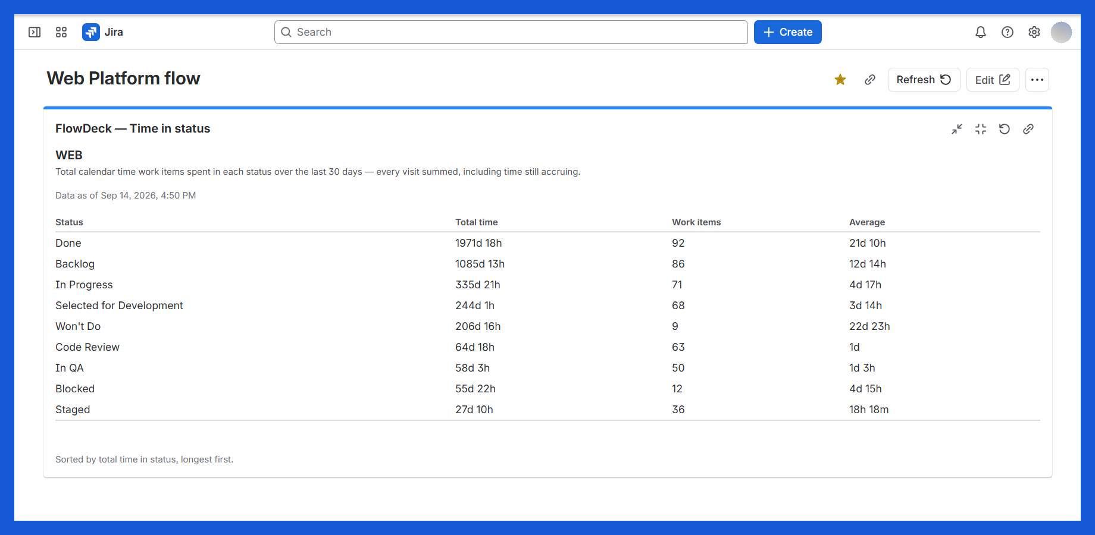This screenshot has height=535, width=1095.
Task: Open the settings gear
Action: coord(1034,32)
